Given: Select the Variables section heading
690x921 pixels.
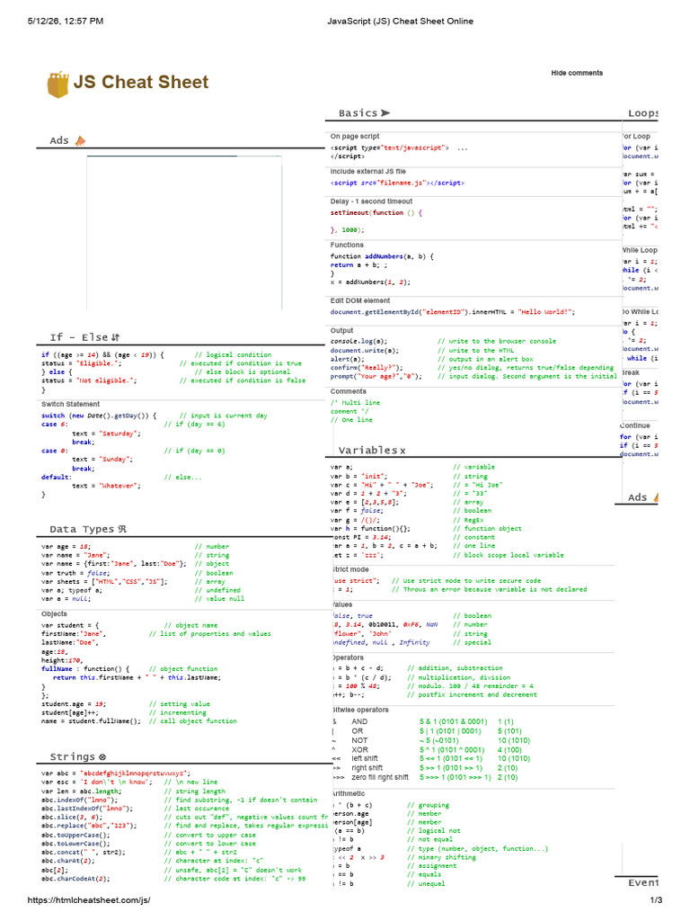Looking at the screenshot, I should [367, 451].
